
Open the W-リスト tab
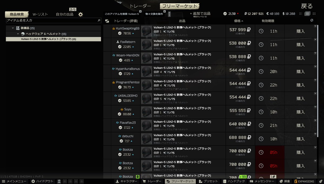coord(40,15)
